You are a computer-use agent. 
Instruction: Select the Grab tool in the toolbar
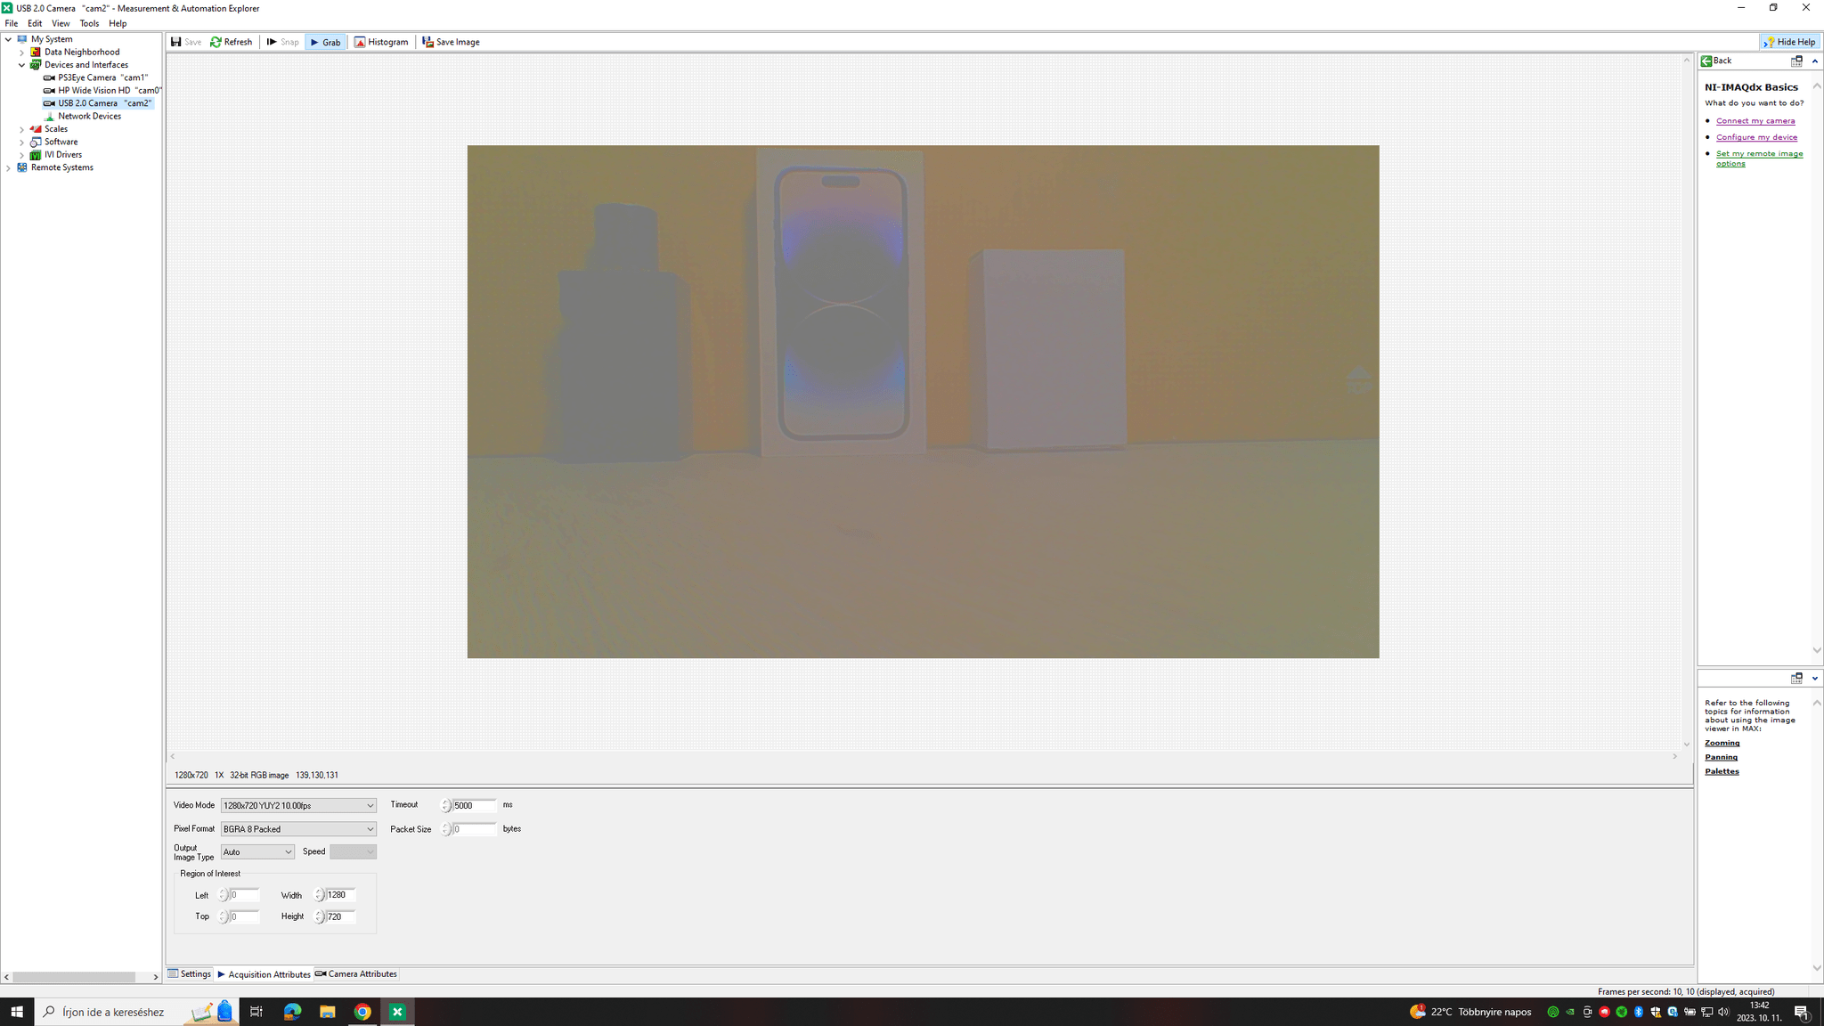click(x=325, y=41)
